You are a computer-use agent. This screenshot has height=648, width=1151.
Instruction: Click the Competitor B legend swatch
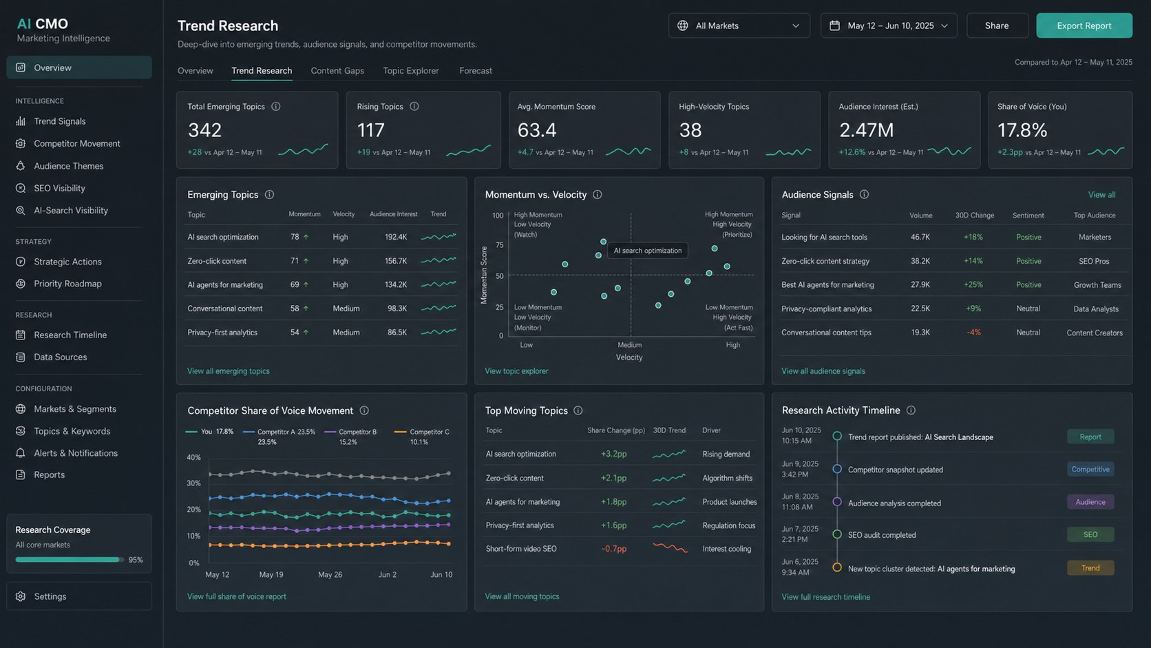pyautogui.click(x=330, y=432)
